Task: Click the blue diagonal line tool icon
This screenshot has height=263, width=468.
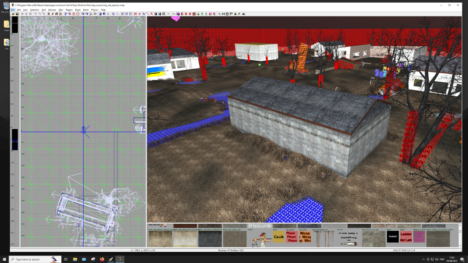Action: click(x=148, y=14)
